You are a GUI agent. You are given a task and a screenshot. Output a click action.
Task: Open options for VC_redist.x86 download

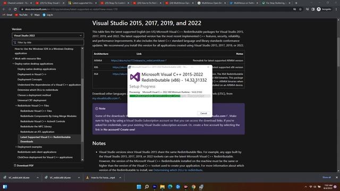79,178
